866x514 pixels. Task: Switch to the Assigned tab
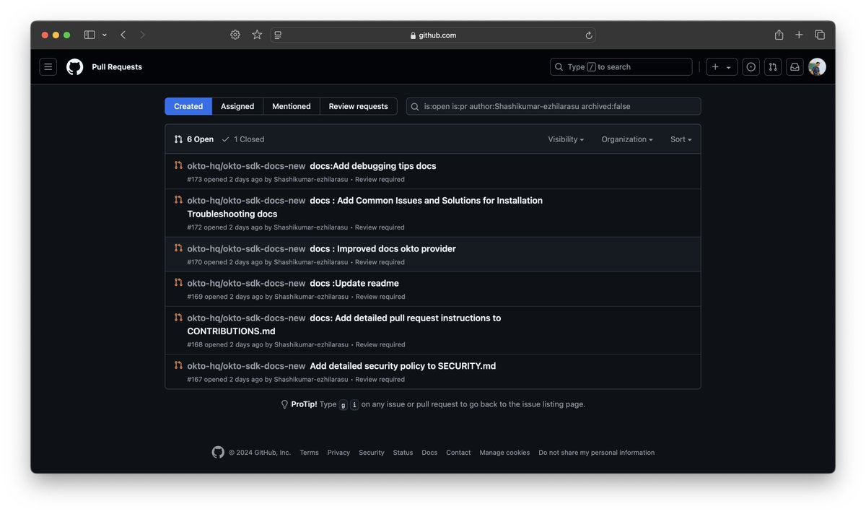[x=237, y=106]
